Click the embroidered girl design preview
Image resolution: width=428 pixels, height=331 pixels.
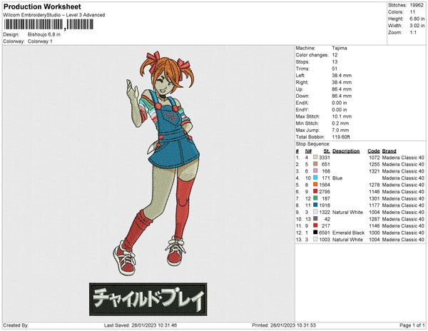(x=158, y=163)
